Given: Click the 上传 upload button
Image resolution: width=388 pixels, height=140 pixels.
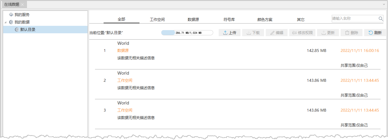Looking at the screenshot, I should click(x=230, y=33).
